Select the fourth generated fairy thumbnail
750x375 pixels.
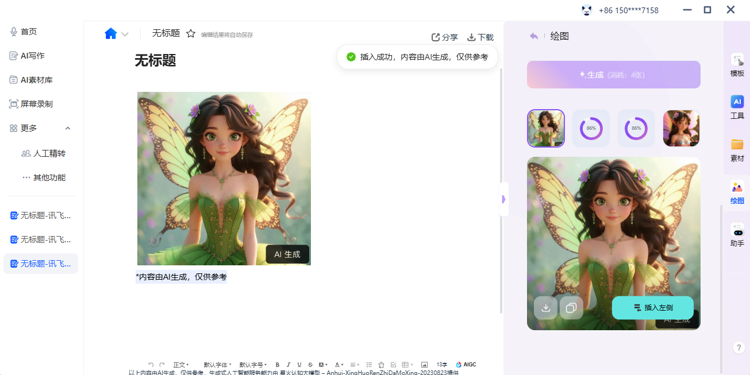(x=681, y=129)
